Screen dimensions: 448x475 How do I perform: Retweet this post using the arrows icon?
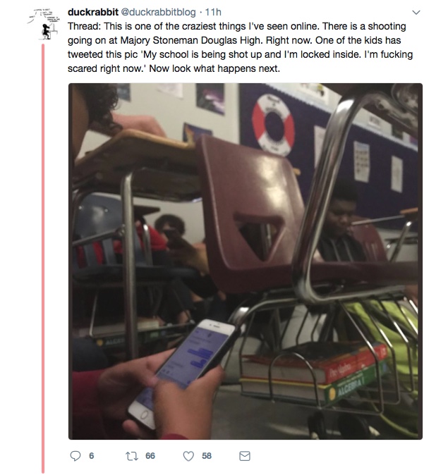point(132,456)
